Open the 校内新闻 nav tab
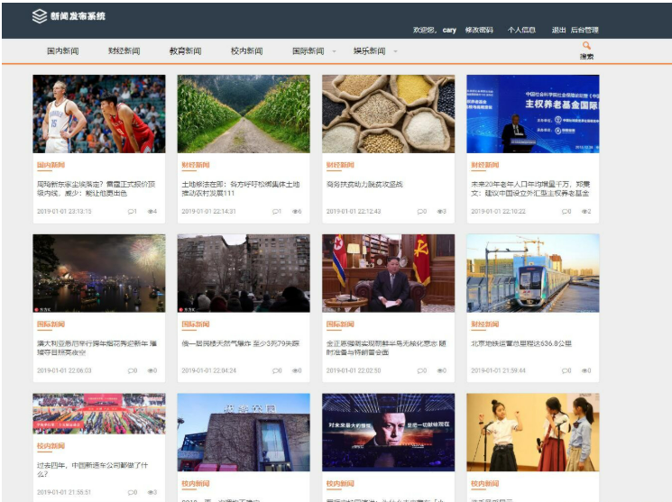This screenshot has width=672, height=502. pyautogui.click(x=246, y=51)
